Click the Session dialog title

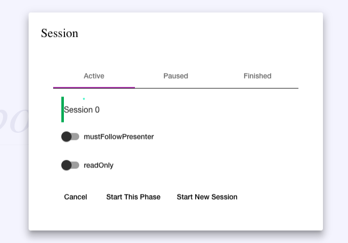click(x=60, y=33)
